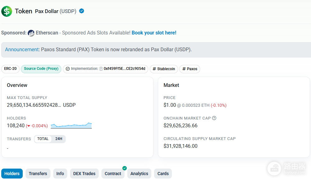Screen dimensions: 311x181
Task: Click the ERC-20 tag
Action: [x=10, y=69]
